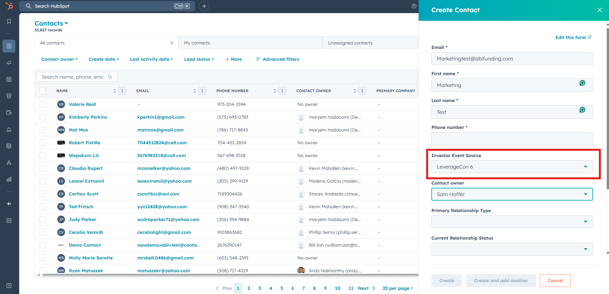The image size is (609, 294).
Task: Check the box next to Valerie Reid
Action: pyautogui.click(x=43, y=104)
